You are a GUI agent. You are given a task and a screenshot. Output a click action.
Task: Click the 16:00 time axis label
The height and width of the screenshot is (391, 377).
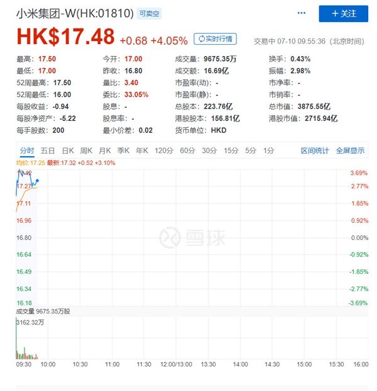[361, 365]
